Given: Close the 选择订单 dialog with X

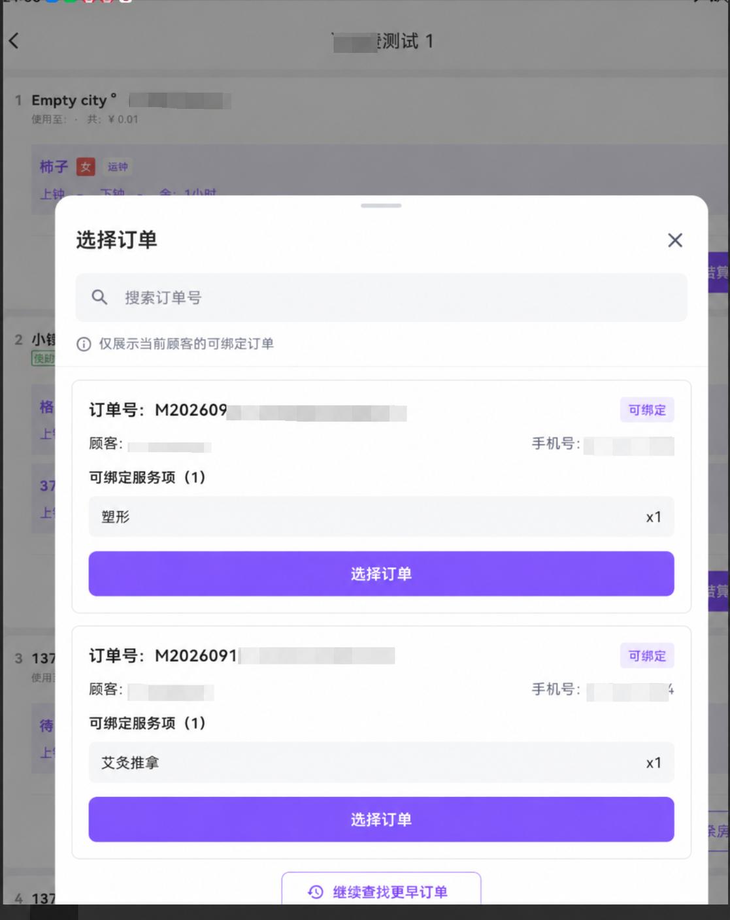Looking at the screenshot, I should pos(675,240).
